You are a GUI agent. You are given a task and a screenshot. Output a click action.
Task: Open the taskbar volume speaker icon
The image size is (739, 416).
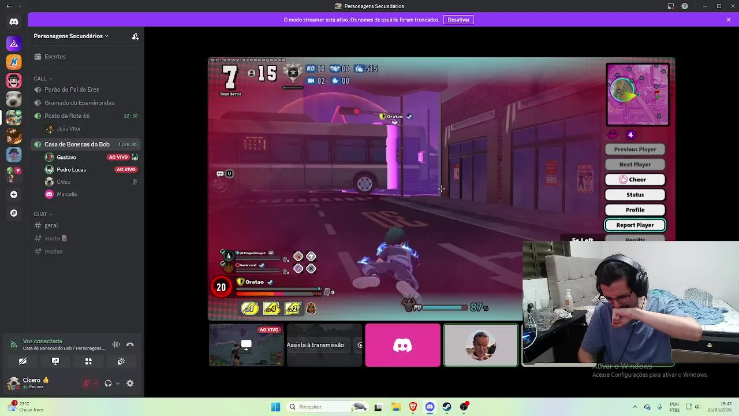tap(698, 407)
